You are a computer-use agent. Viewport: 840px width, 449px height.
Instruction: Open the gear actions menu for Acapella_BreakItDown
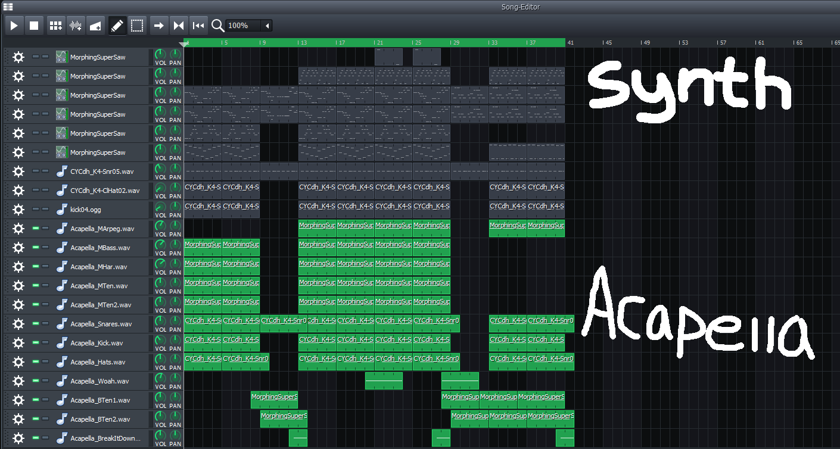[18, 438]
